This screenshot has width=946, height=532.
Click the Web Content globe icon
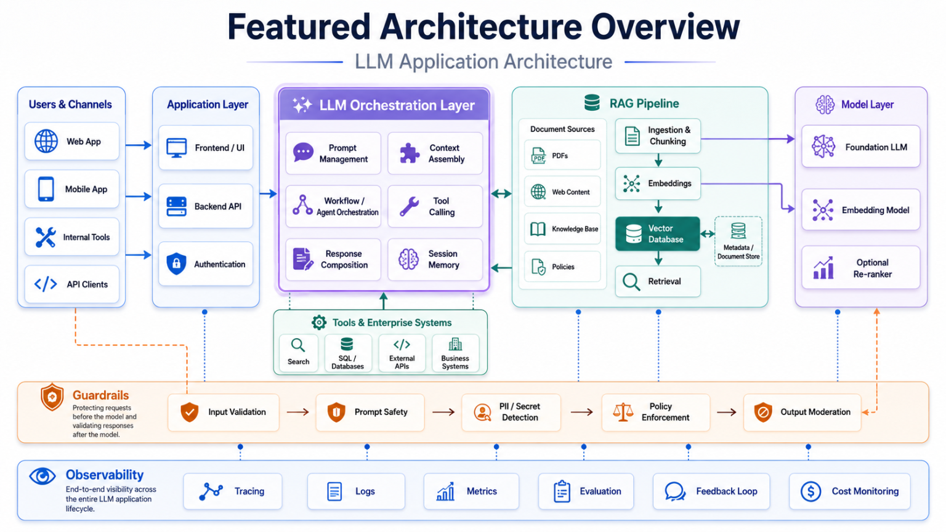coord(538,191)
